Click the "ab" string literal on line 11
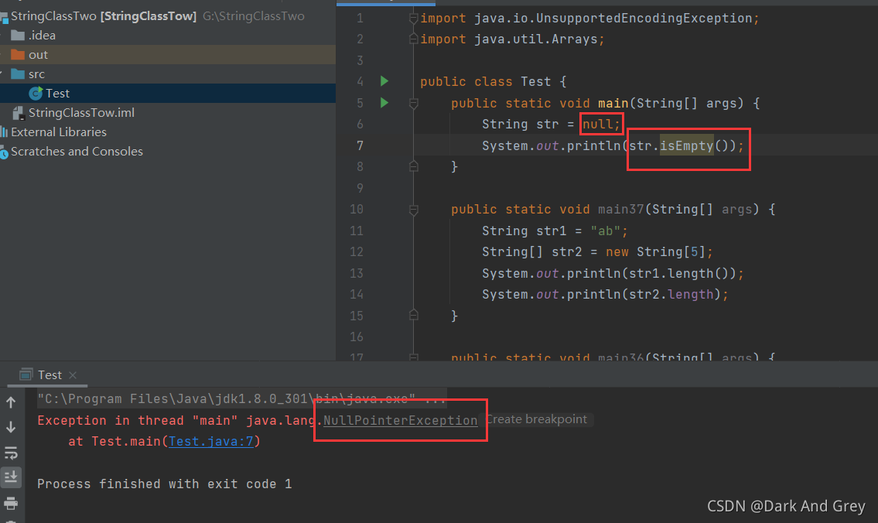 point(605,231)
